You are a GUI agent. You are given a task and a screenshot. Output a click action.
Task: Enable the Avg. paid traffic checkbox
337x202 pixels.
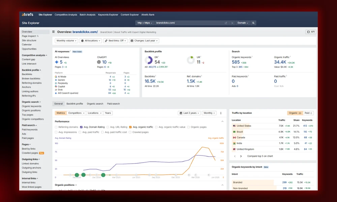pos(80,132)
